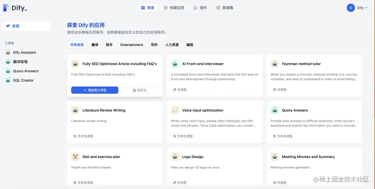Open the Logo Design card title
375x189 pixels.
click(x=193, y=157)
